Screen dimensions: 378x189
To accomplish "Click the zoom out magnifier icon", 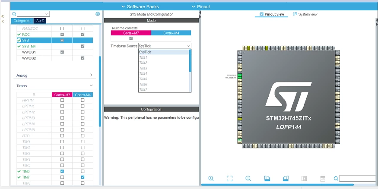I will [248, 178].
